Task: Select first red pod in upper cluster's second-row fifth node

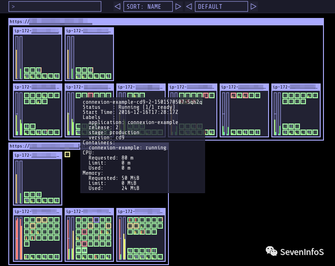Action: pyautogui.click(x=233, y=95)
